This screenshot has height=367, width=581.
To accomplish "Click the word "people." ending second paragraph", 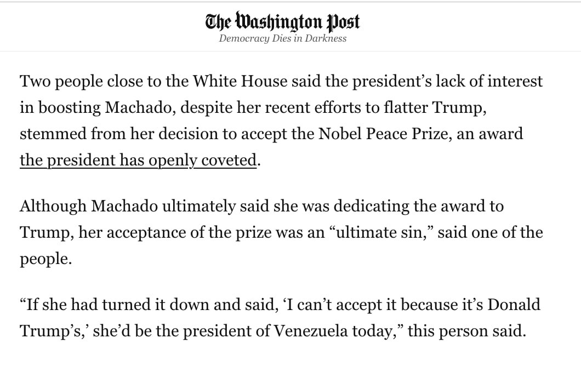I will point(45,259).
